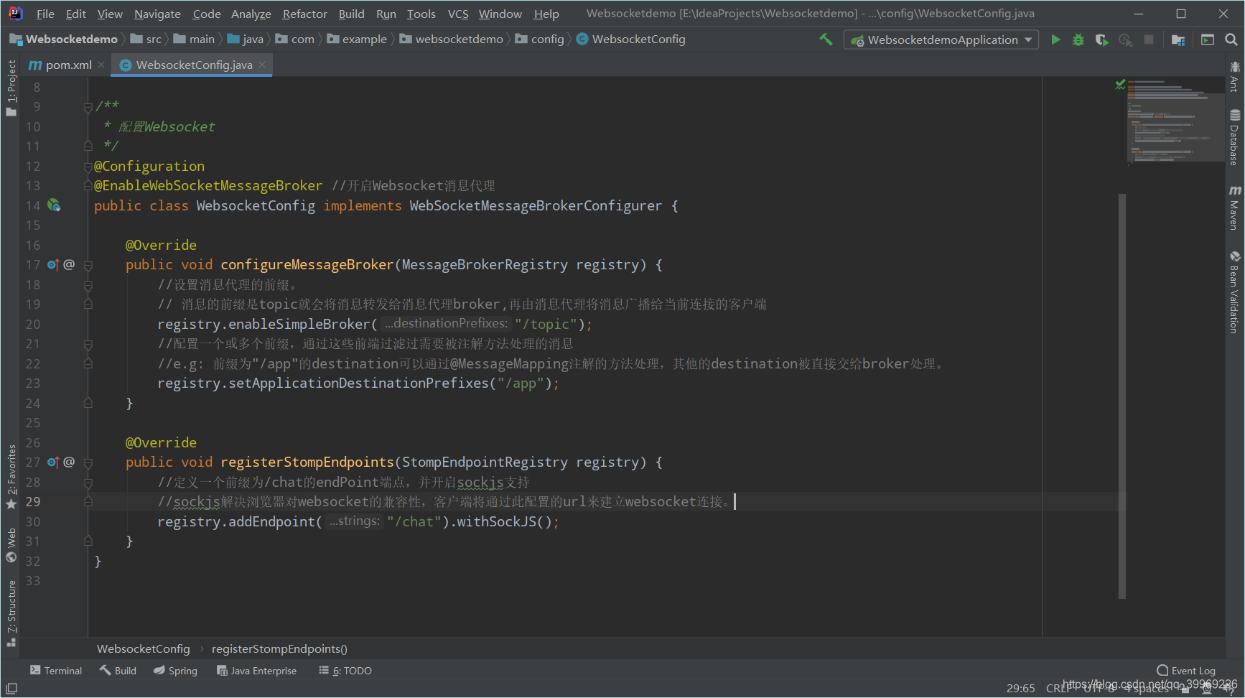The image size is (1245, 698).
Task: Collapse the configureMessageBroker method fold arrow
Action: [88, 264]
